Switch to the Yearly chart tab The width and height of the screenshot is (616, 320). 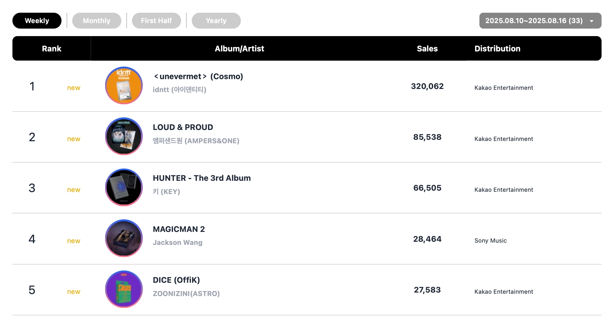pyautogui.click(x=216, y=21)
